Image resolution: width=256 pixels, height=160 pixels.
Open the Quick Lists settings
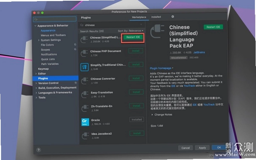pos(48,59)
